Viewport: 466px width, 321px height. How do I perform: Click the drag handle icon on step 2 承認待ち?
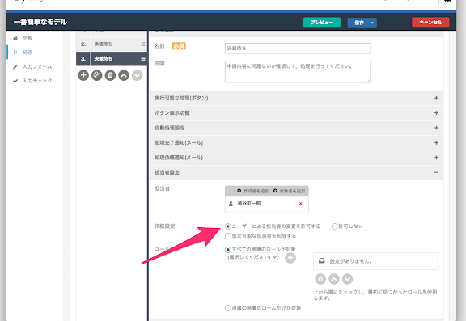click(x=143, y=44)
